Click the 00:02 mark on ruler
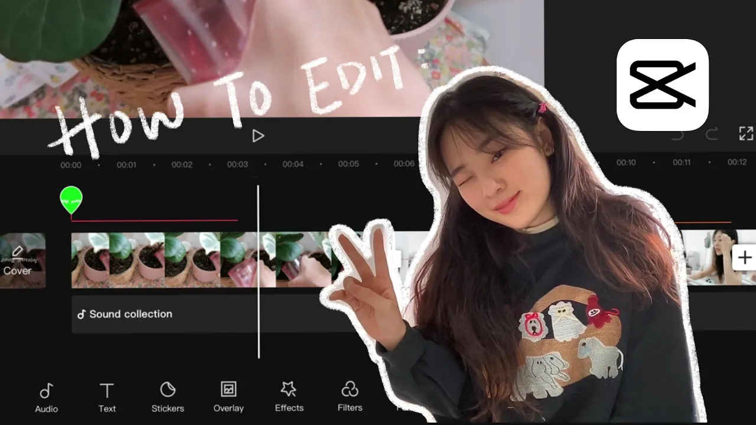 coord(182,165)
